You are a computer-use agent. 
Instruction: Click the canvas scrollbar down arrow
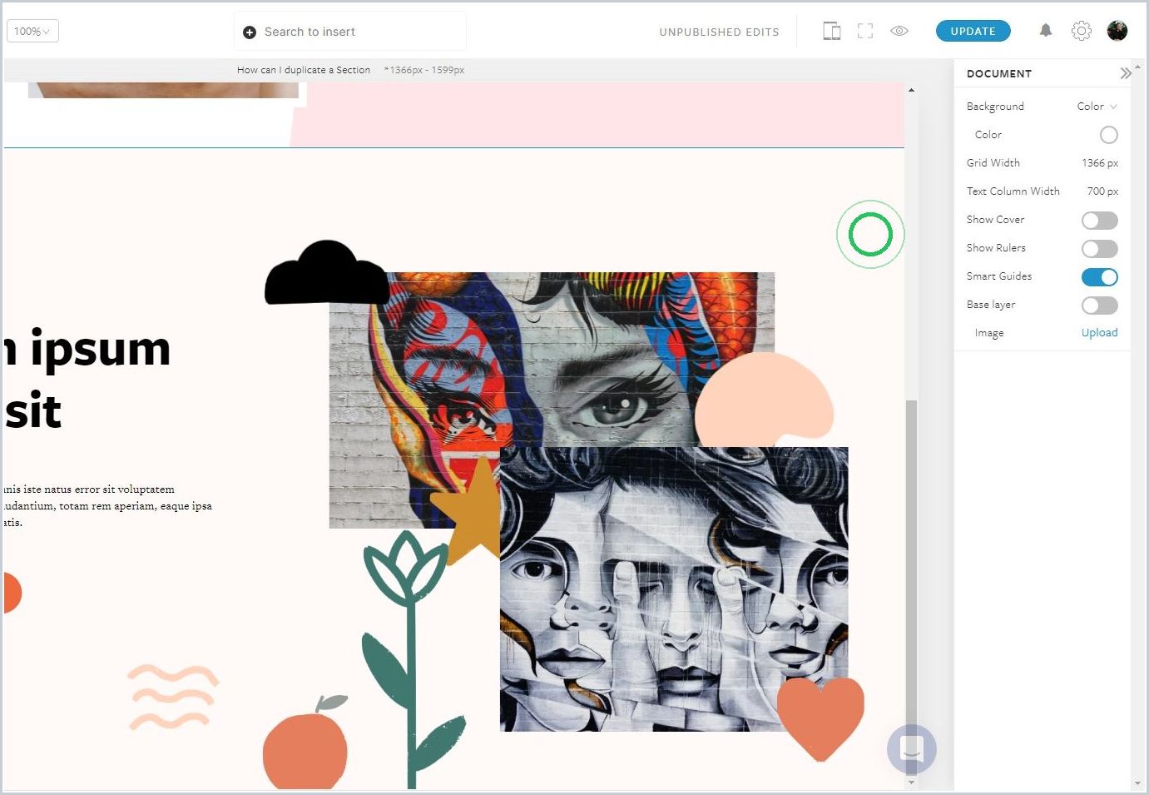tap(911, 782)
